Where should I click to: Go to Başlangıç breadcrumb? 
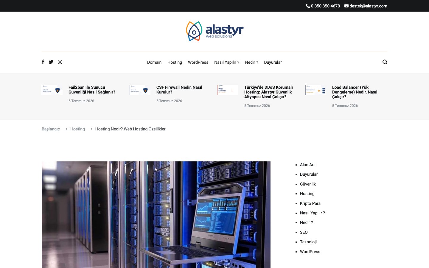point(51,129)
